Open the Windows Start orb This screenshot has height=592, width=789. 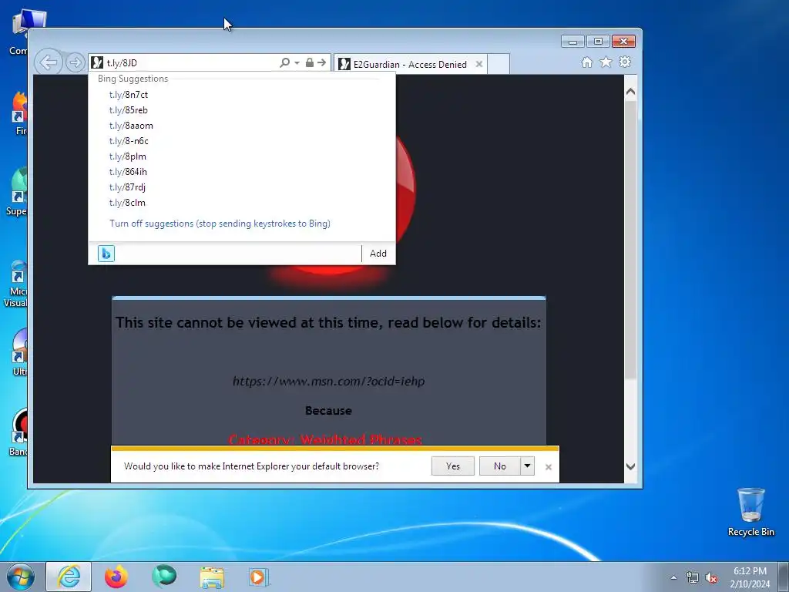(21, 577)
